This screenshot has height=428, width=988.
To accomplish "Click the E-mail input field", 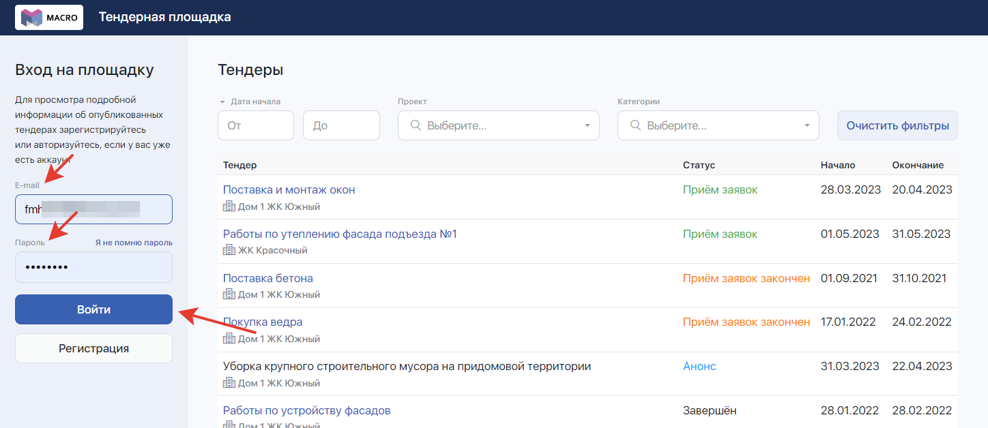I will click(93, 209).
